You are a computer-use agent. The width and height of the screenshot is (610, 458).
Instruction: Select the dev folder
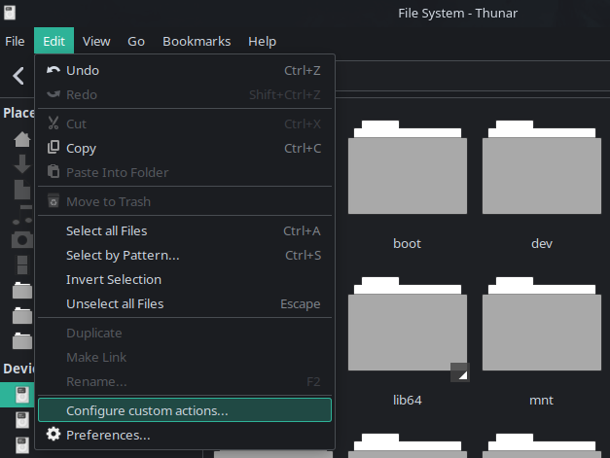[542, 167]
